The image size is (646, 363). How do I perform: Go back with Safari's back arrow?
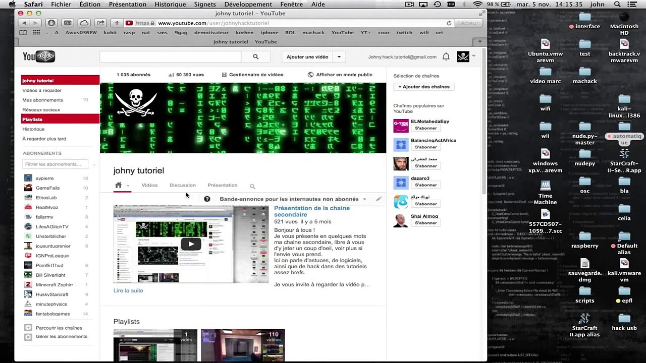(24, 23)
